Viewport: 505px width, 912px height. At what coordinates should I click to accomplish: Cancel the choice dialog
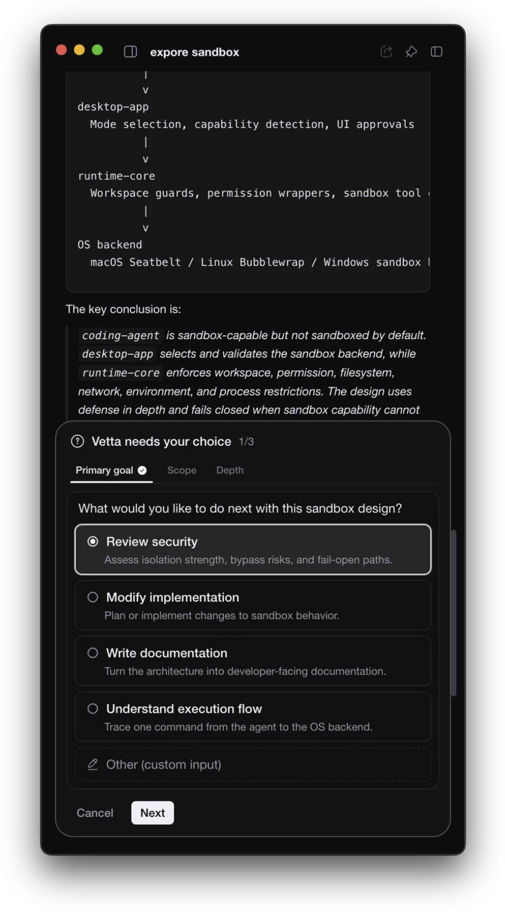point(95,812)
